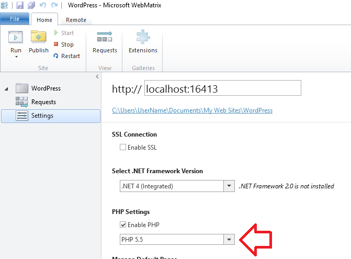Click the Redo arrow icon
Viewport: 351px width, 259px height.
point(54,5)
